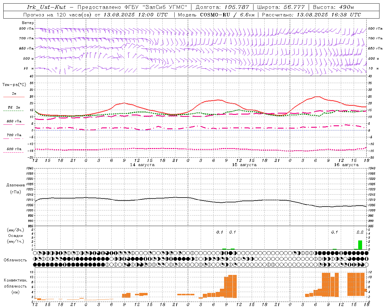
Task: Click the Осадки panel label
Action: pos(15,236)
